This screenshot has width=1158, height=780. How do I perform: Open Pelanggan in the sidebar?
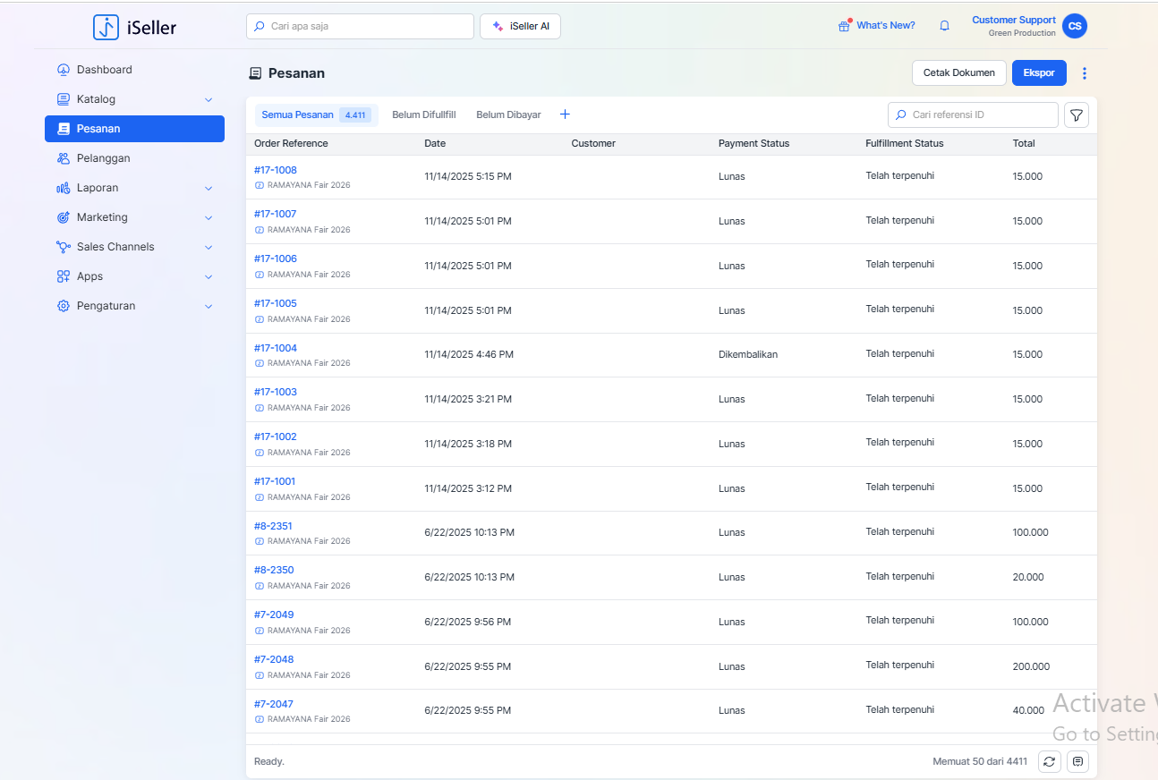103,158
